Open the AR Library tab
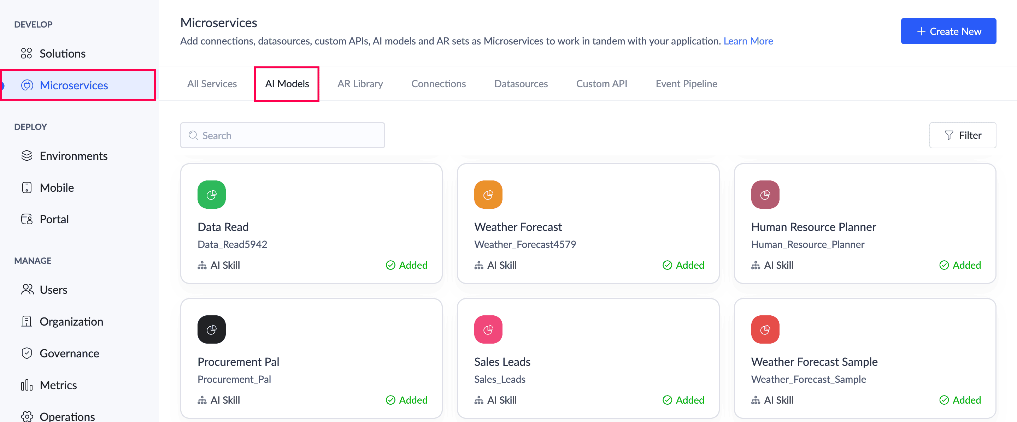1017x422 pixels. (x=360, y=84)
